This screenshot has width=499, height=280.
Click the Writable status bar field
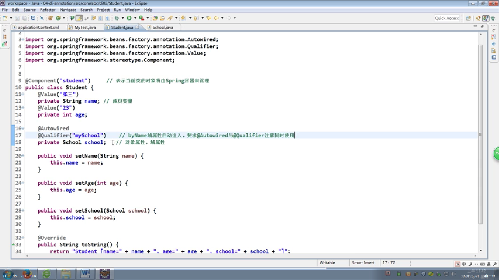[327, 263]
